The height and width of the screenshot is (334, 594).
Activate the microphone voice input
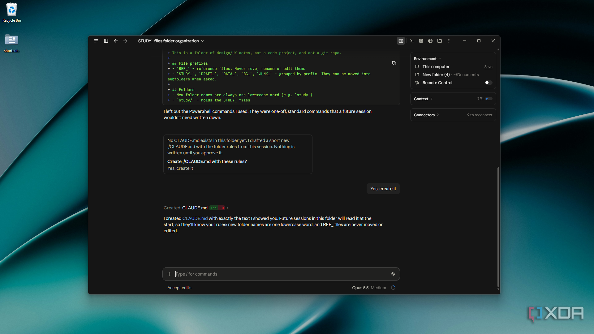tap(393, 274)
